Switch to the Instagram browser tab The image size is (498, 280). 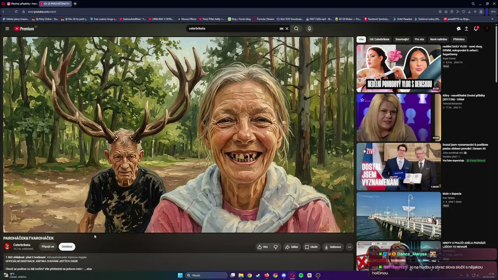pos(22,3)
